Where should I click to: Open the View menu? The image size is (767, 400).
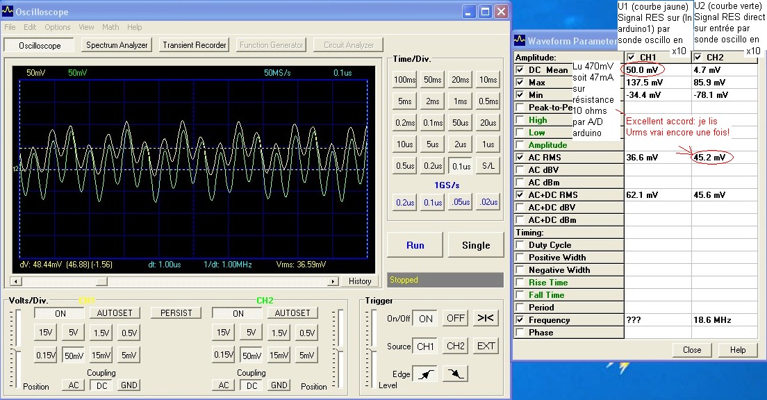[x=86, y=27]
